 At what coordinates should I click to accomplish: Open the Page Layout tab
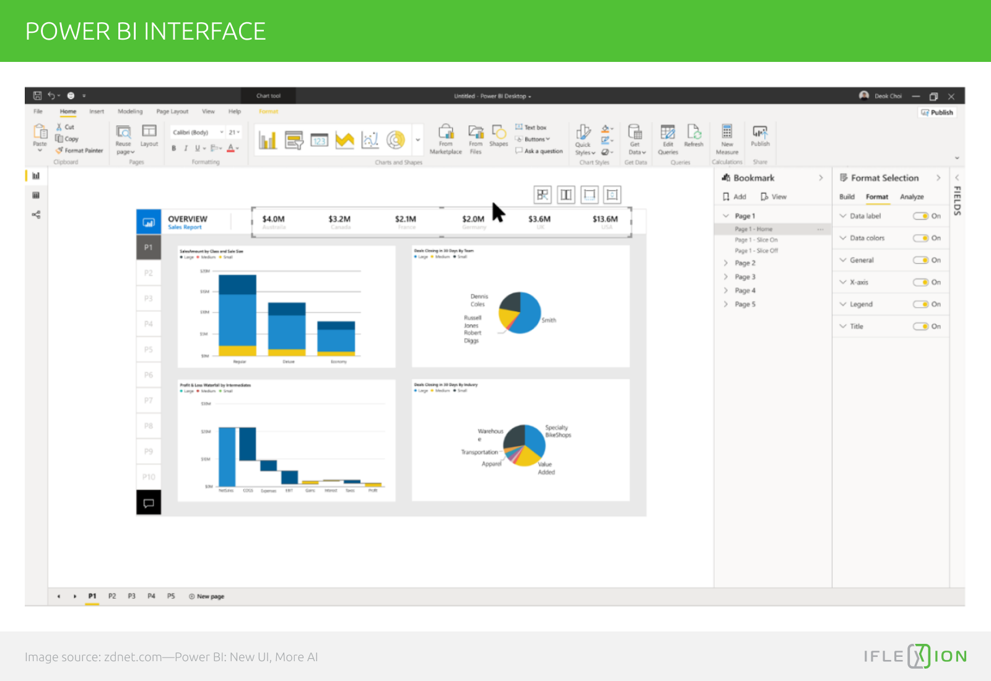172,111
